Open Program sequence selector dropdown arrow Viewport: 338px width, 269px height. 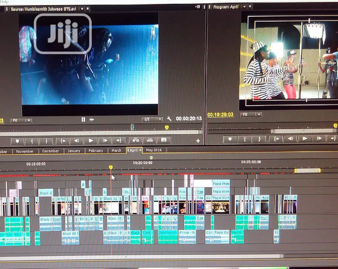(244, 7)
